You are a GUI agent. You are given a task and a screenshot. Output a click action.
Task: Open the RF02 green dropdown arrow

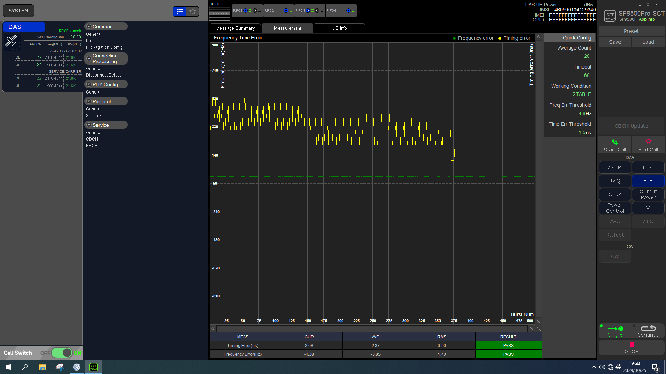click(291, 12)
